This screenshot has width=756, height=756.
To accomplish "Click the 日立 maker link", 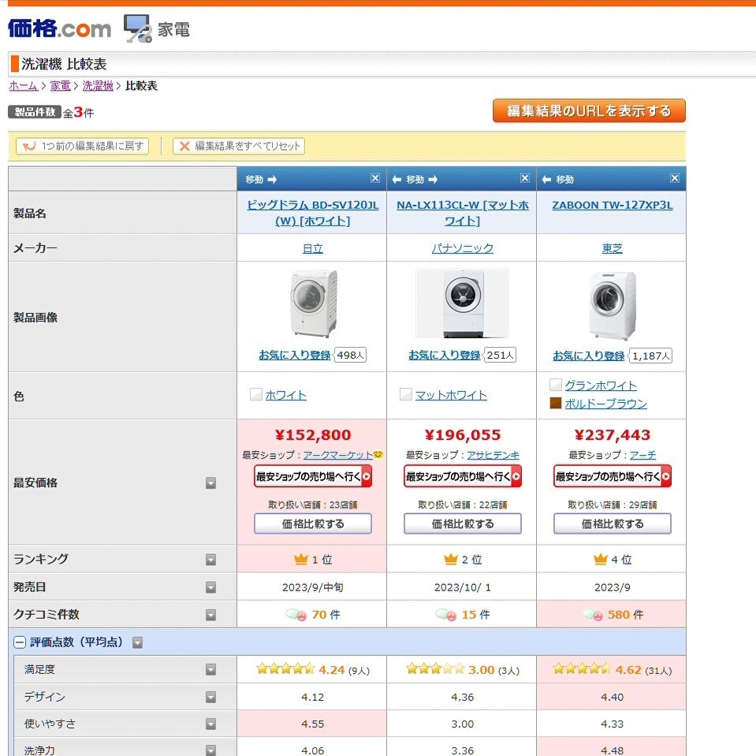I will [312, 248].
